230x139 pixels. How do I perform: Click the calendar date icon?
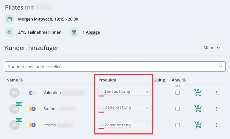[10, 19]
